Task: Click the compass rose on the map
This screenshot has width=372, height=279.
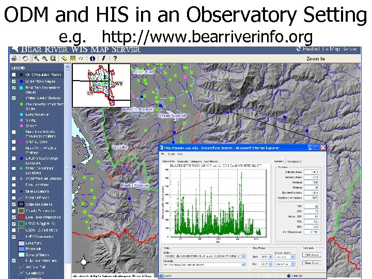Action: [84, 262]
